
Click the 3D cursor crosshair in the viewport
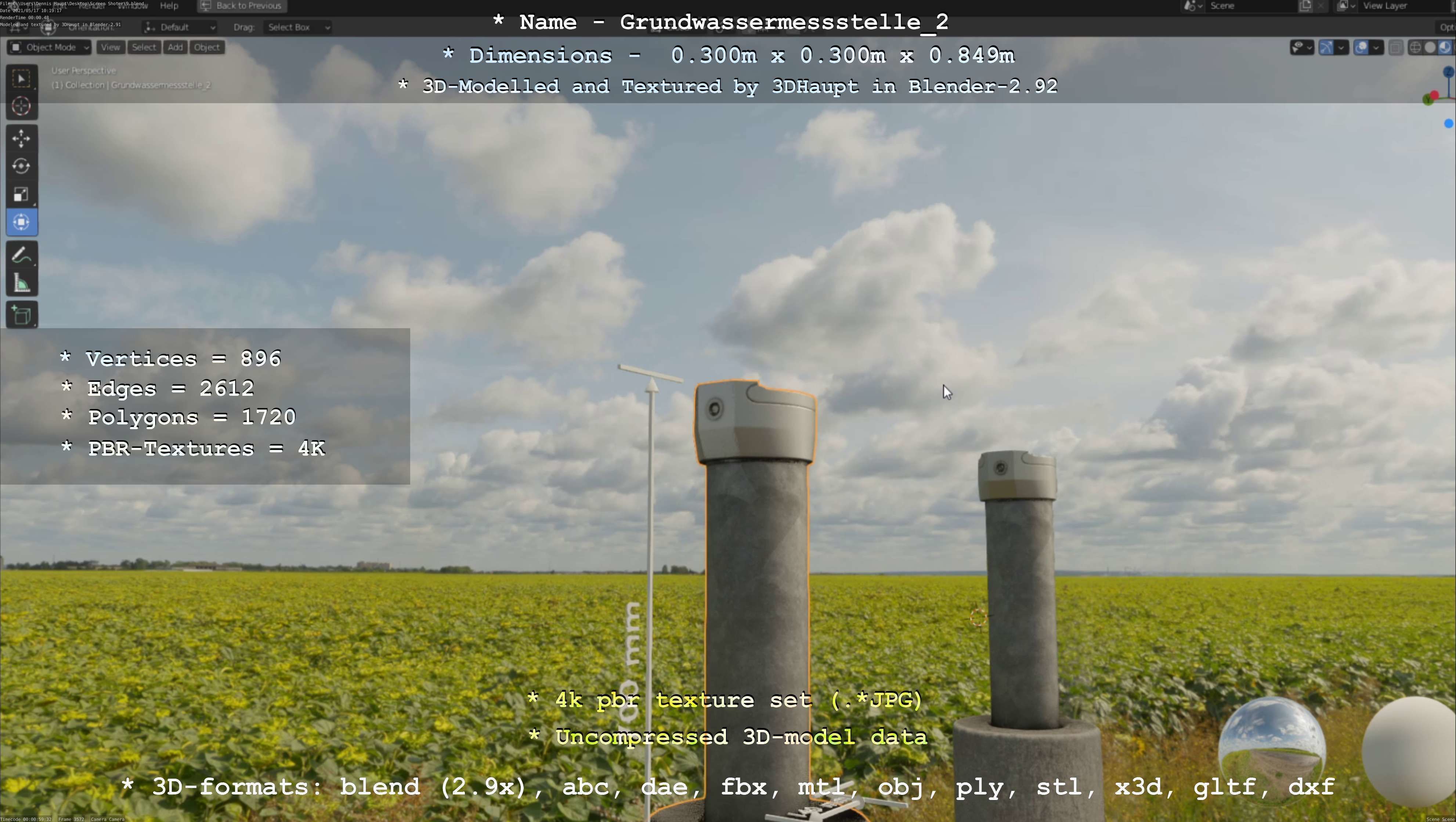(978, 617)
